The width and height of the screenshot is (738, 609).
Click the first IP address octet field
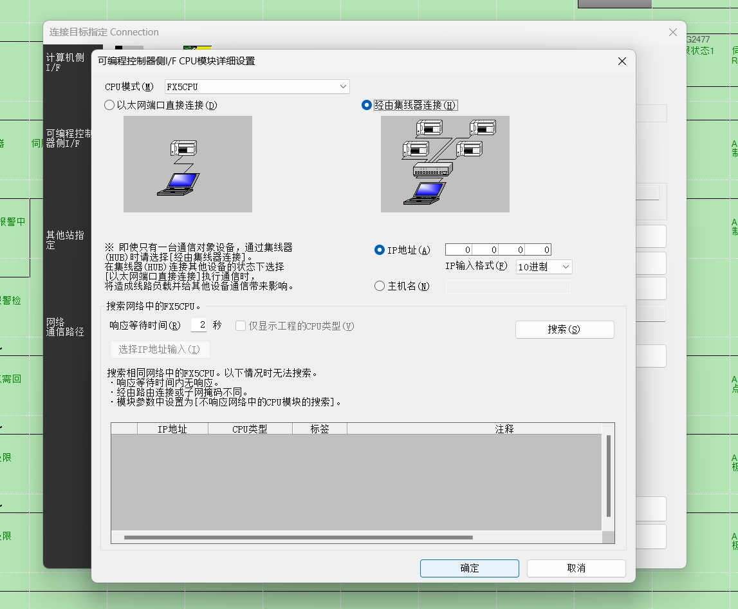click(459, 250)
